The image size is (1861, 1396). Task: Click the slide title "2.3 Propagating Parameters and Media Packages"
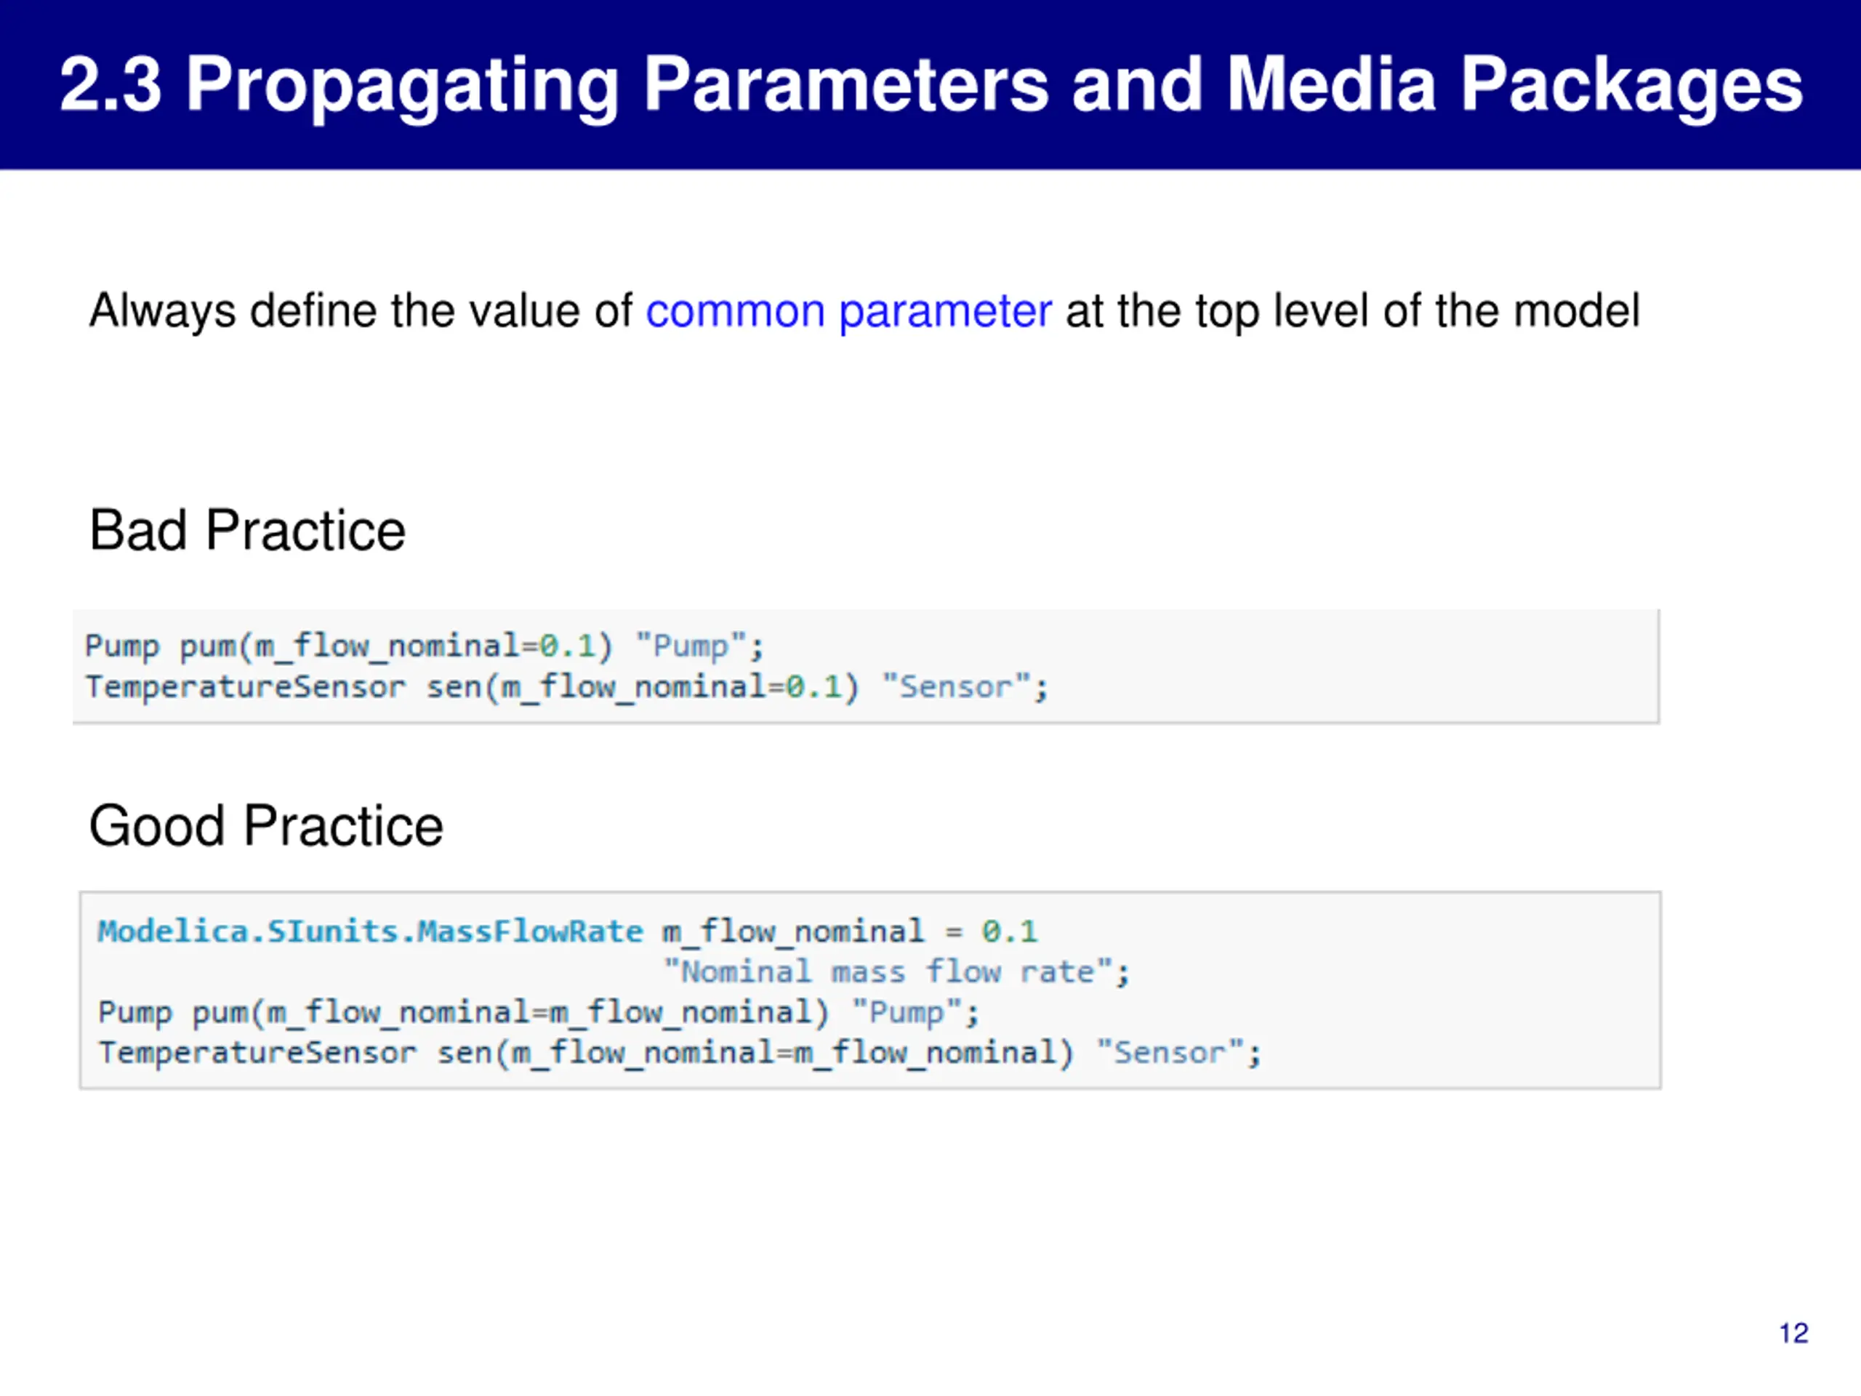(x=930, y=84)
